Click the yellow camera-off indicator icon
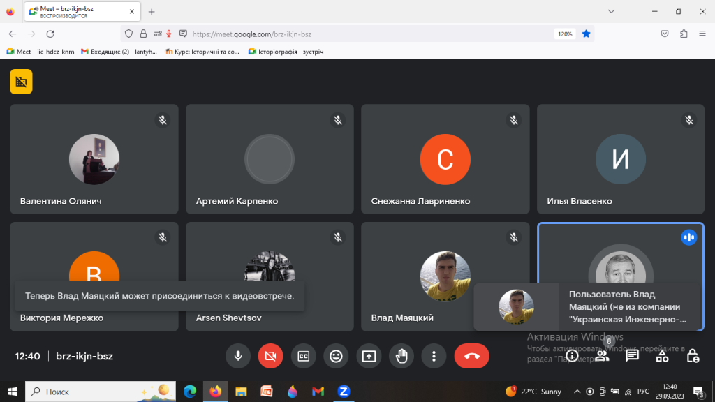 [21, 82]
